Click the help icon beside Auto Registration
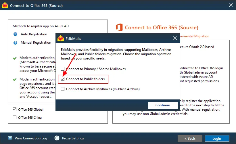 pos(15,34)
